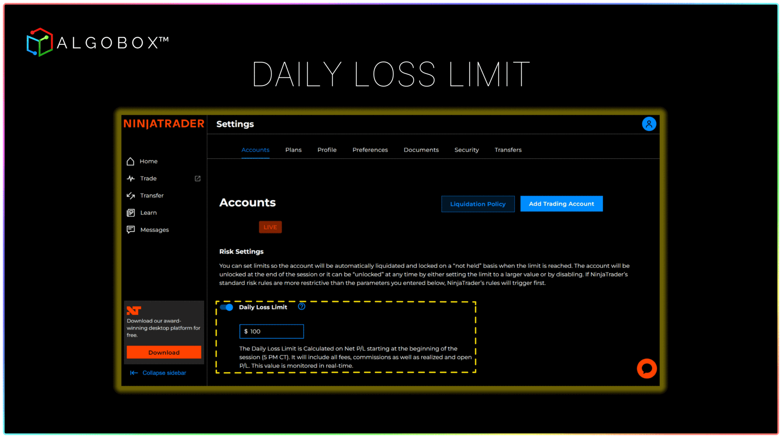
Task: Select the Documents tab
Action: pyautogui.click(x=421, y=150)
